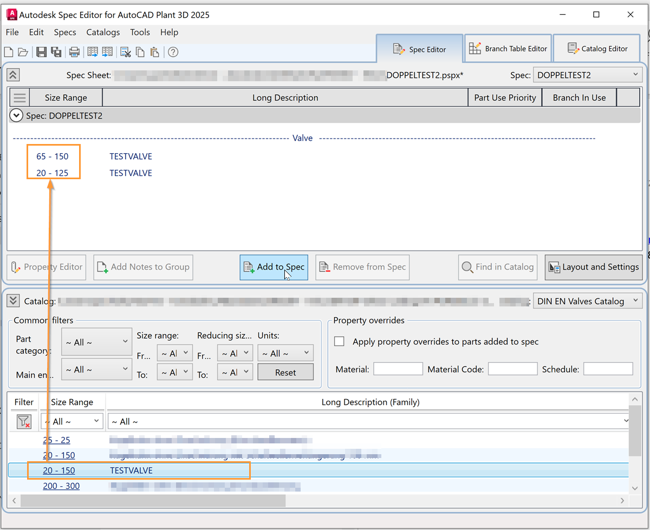650x530 pixels.
Task: Click the Reset filters button
Action: pyautogui.click(x=285, y=372)
